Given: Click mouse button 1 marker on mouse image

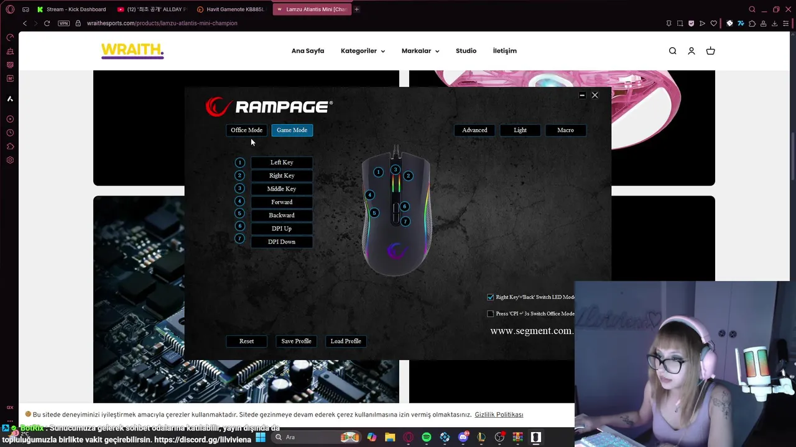Looking at the screenshot, I should coord(378,172).
